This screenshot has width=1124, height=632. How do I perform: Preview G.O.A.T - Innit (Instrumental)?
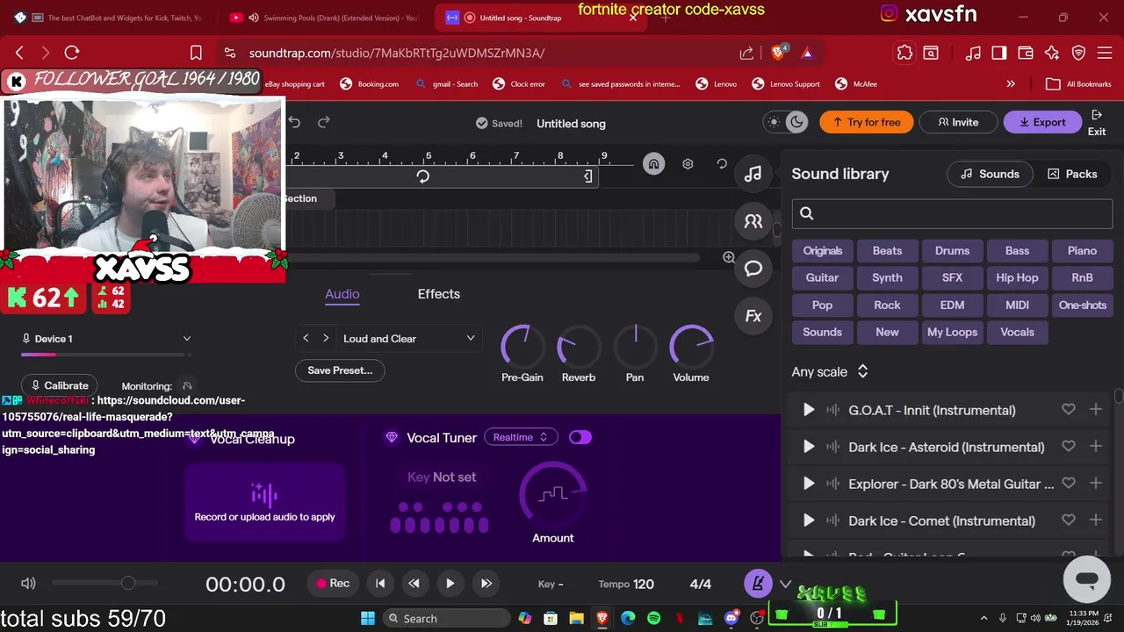809,410
